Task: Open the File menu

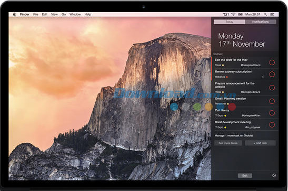Action: pyautogui.click(x=36, y=14)
